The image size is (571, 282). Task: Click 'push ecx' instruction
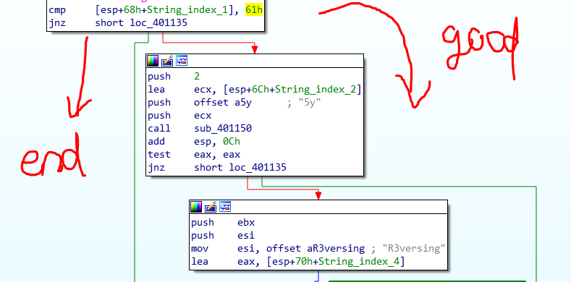pyautogui.click(x=179, y=116)
